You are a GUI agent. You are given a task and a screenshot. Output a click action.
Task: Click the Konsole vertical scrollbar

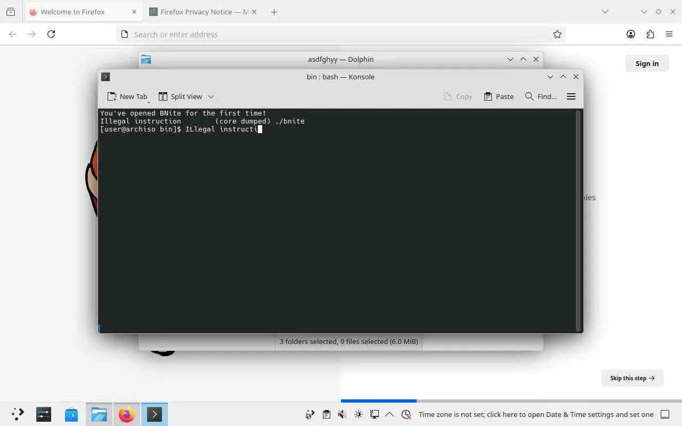pos(578,221)
